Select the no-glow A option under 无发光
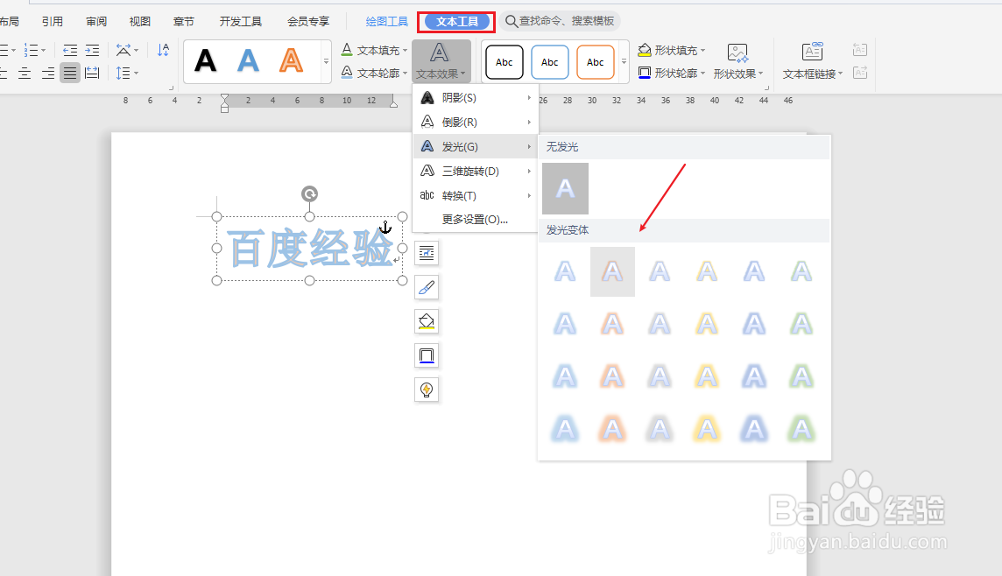This screenshot has height=576, width=1002. [565, 188]
